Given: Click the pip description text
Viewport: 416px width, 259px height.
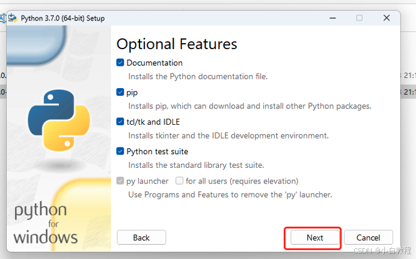Looking at the screenshot, I should 250,106.
